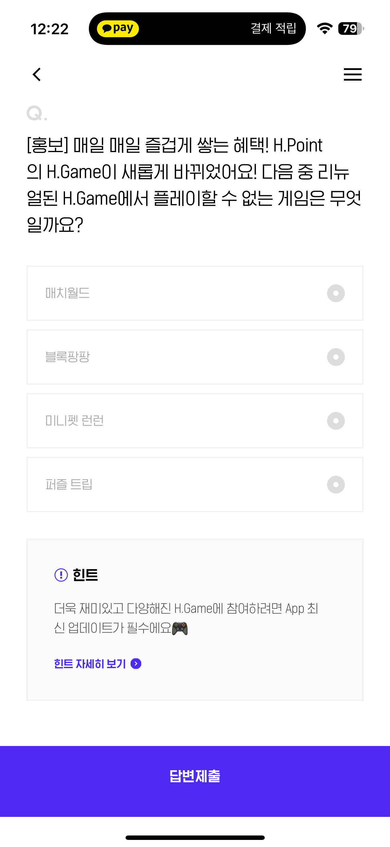Tap the 결제 적립 text in status pill
This screenshot has width=390, height=847.
[x=273, y=28]
